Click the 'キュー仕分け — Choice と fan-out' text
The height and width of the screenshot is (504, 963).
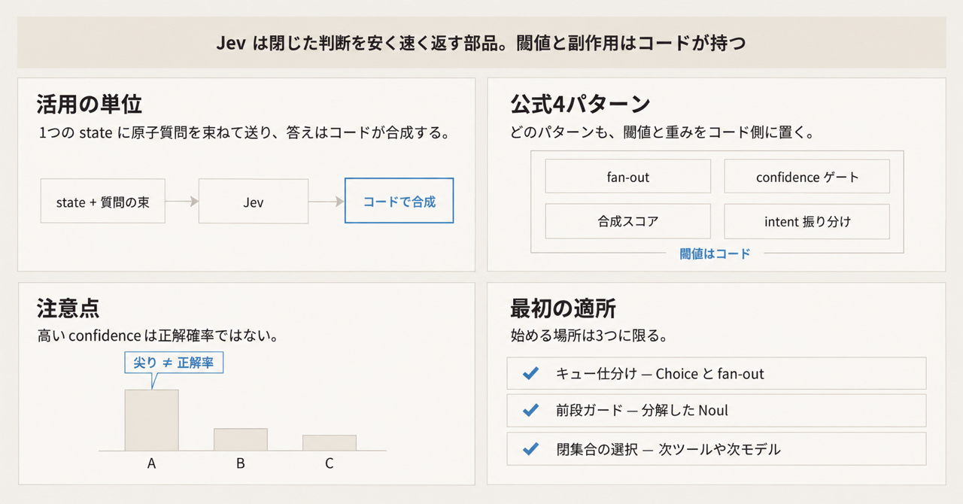tap(660, 374)
